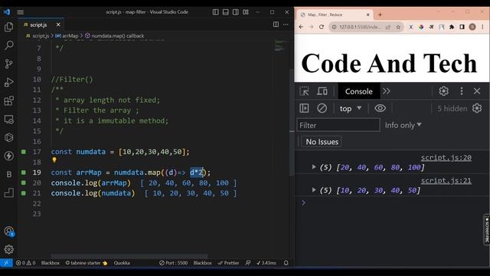Open DevTools settings gear
Image resolution: width=490 pixels, height=276 pixels.
(443, 91)
